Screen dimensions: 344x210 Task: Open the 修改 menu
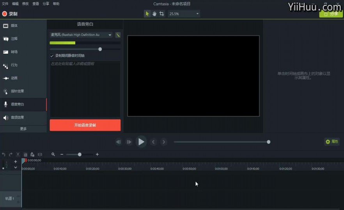25,4
